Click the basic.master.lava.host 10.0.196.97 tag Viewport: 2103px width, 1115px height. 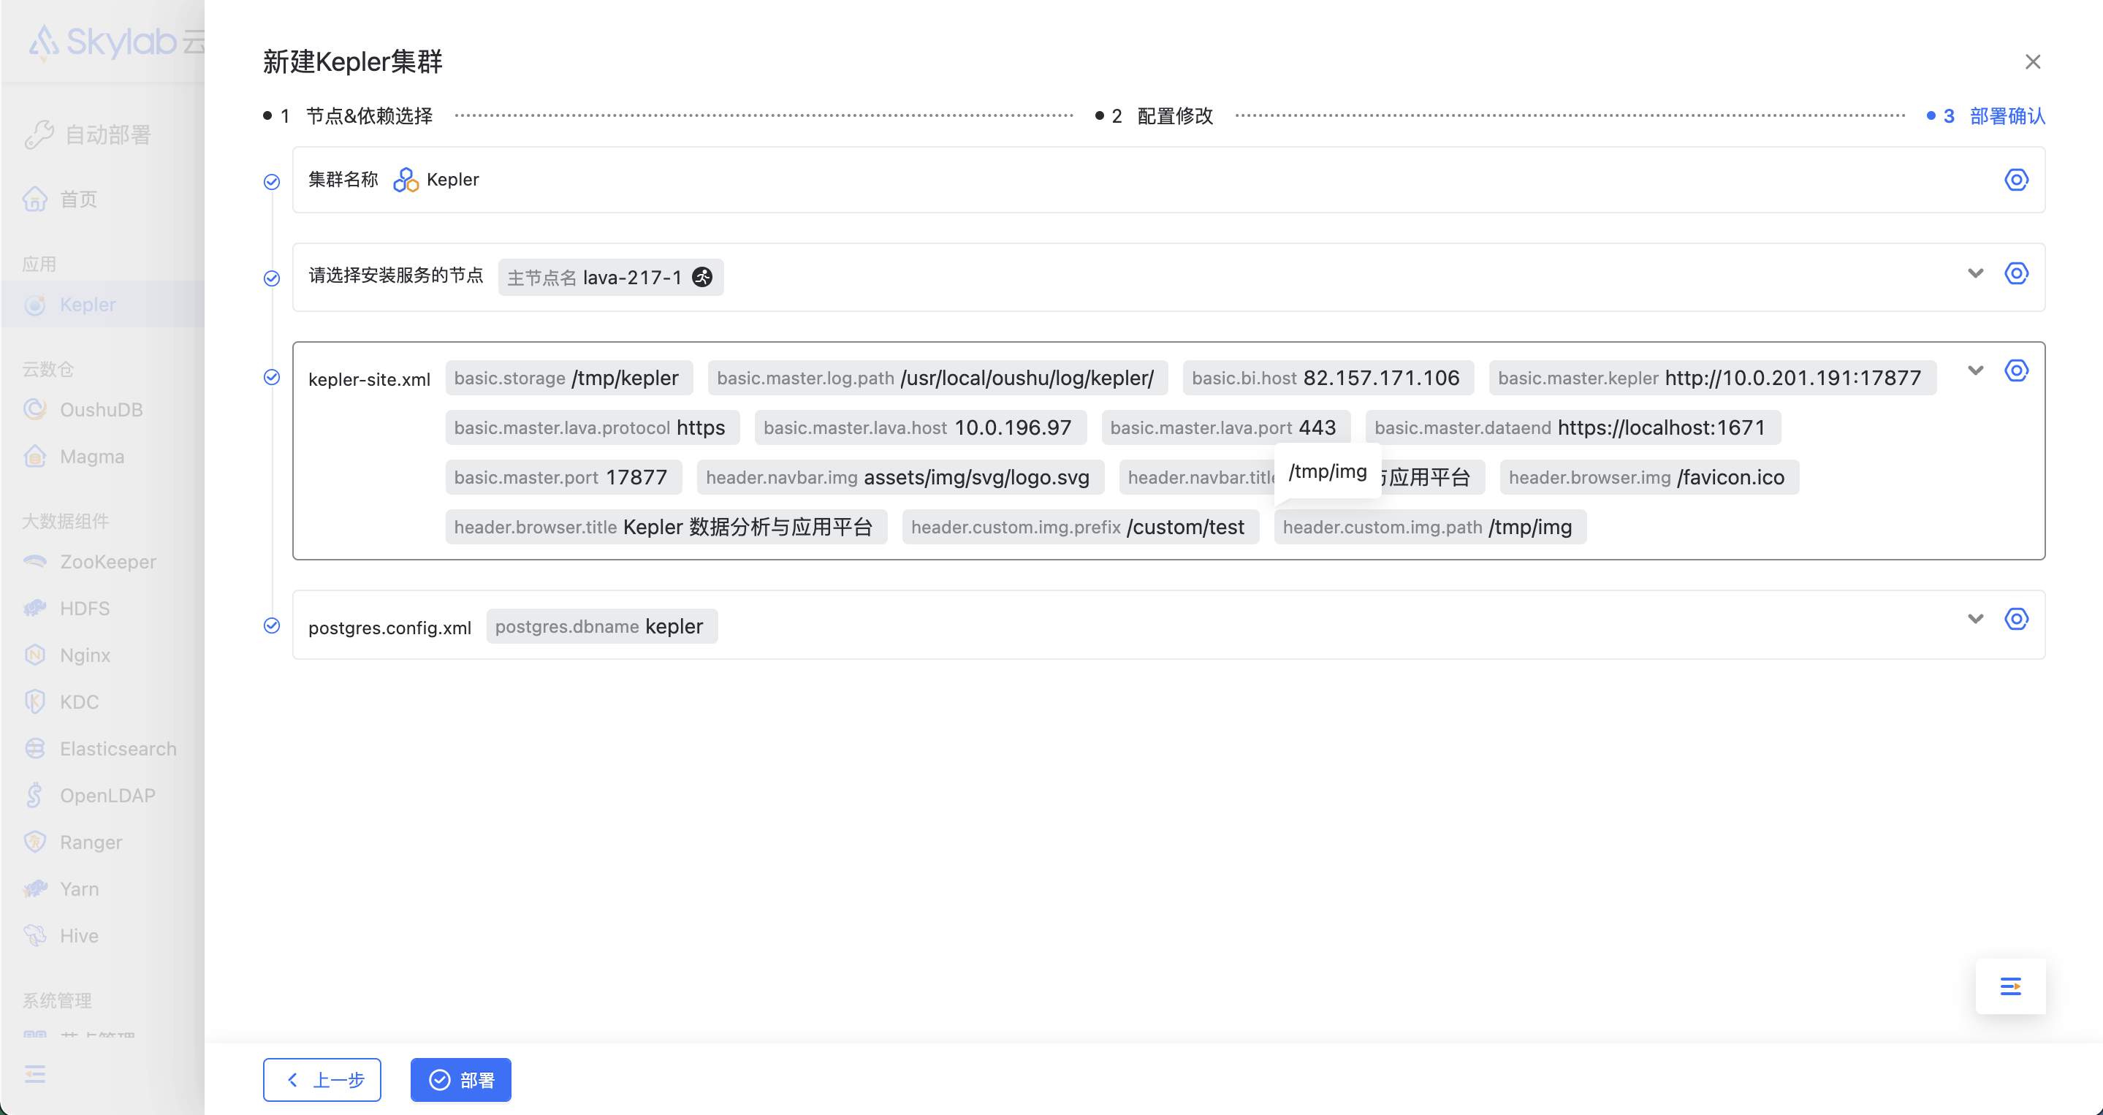pos(921,427)
